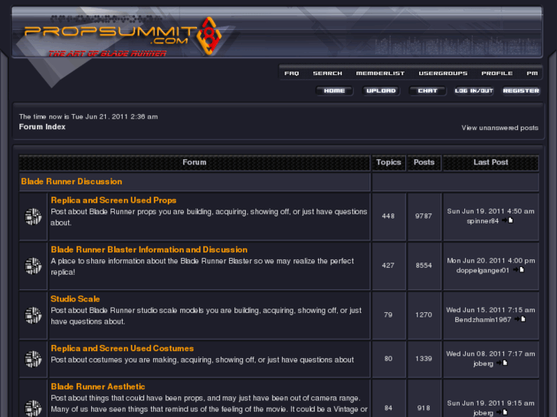Click topics count 427
This screenshot has height=417, width=557.
pos(388,265)
